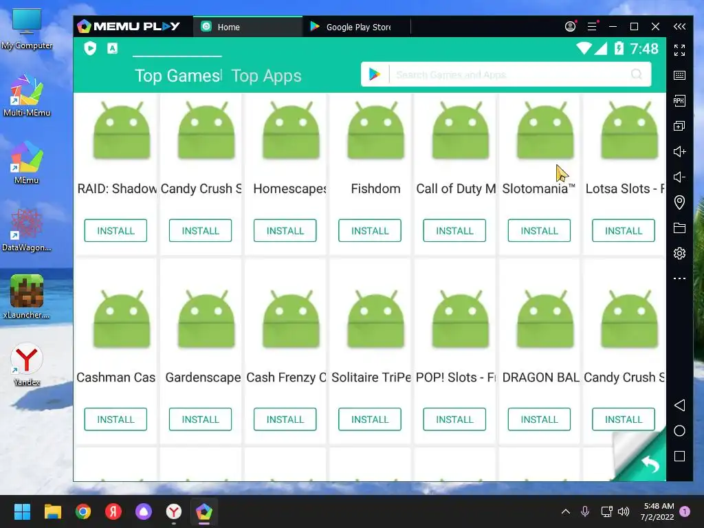This screenshot has width=704, height=528.
Task: Open the keyboard mapping tool
Action: (x=679, y=75)
